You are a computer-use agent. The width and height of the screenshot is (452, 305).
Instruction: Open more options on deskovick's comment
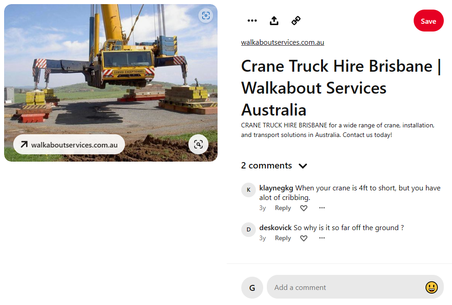click(322, 238)
